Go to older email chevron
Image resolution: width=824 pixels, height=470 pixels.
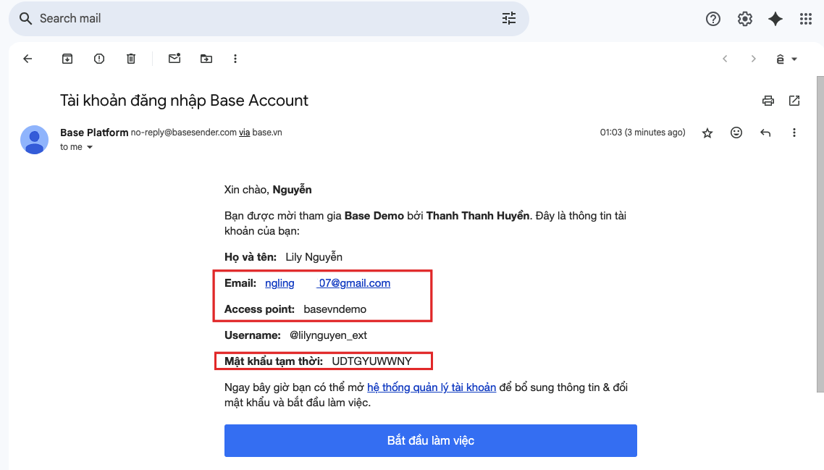pyautogui.click(x=753, y=59)
